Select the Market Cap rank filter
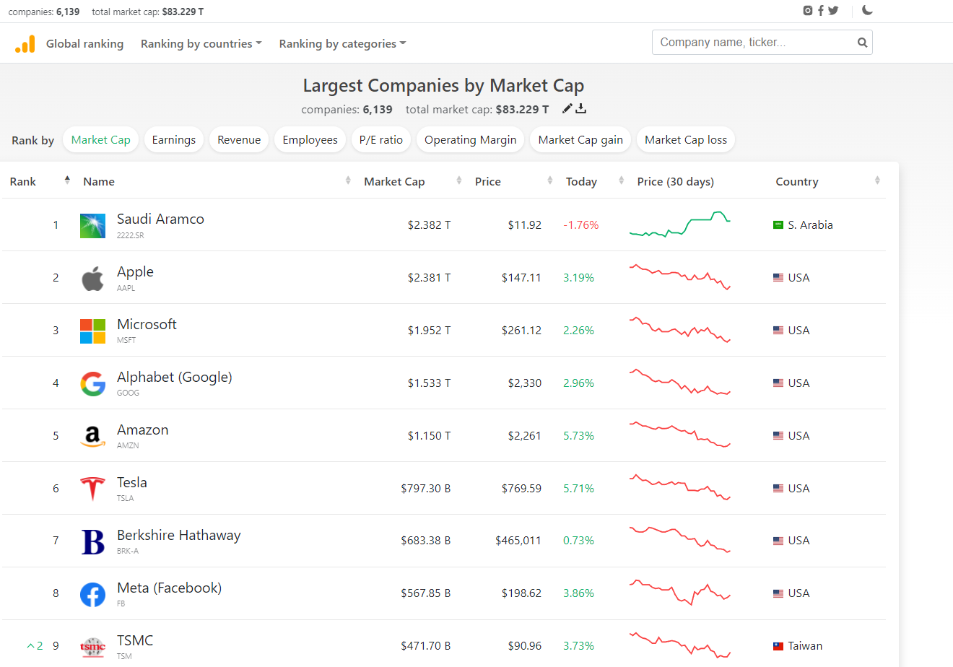 pyautogui.click(x=100, y=140)
